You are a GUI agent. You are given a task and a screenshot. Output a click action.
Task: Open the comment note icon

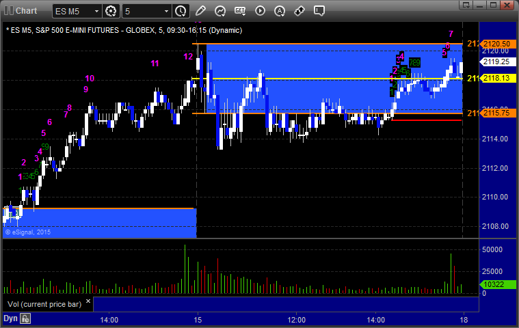[319, 11]
